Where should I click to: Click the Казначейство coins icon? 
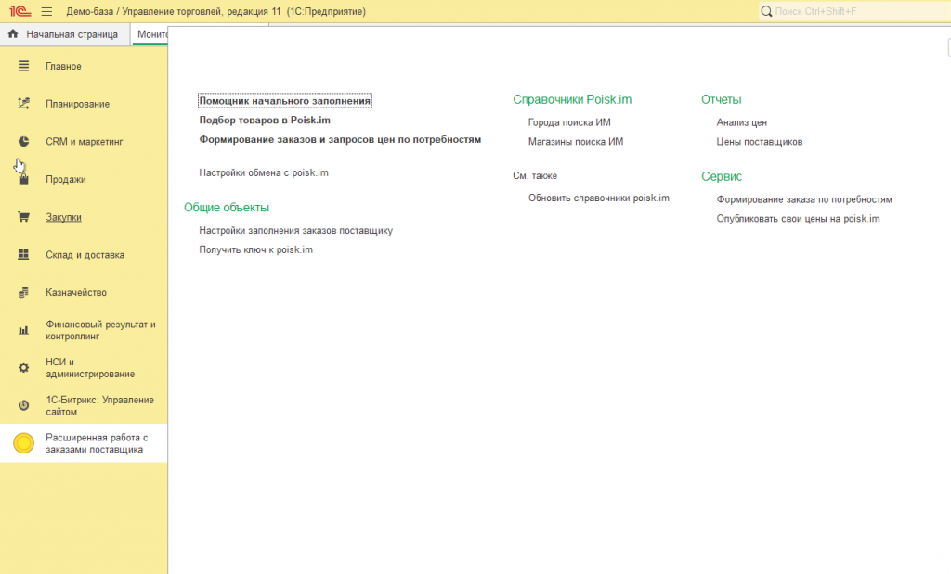23,292
